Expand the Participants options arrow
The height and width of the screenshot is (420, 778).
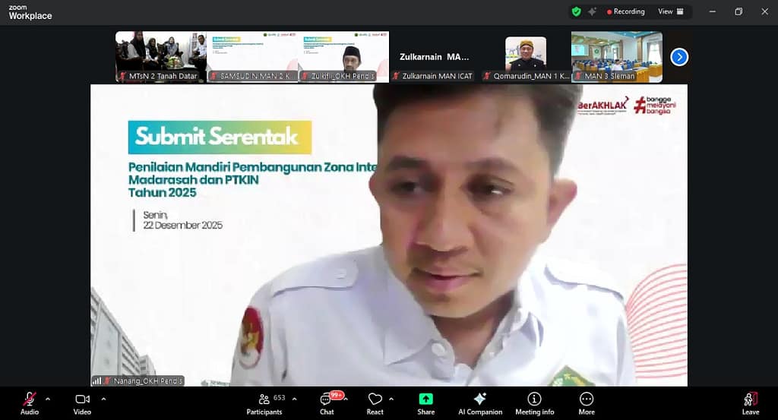294,399
